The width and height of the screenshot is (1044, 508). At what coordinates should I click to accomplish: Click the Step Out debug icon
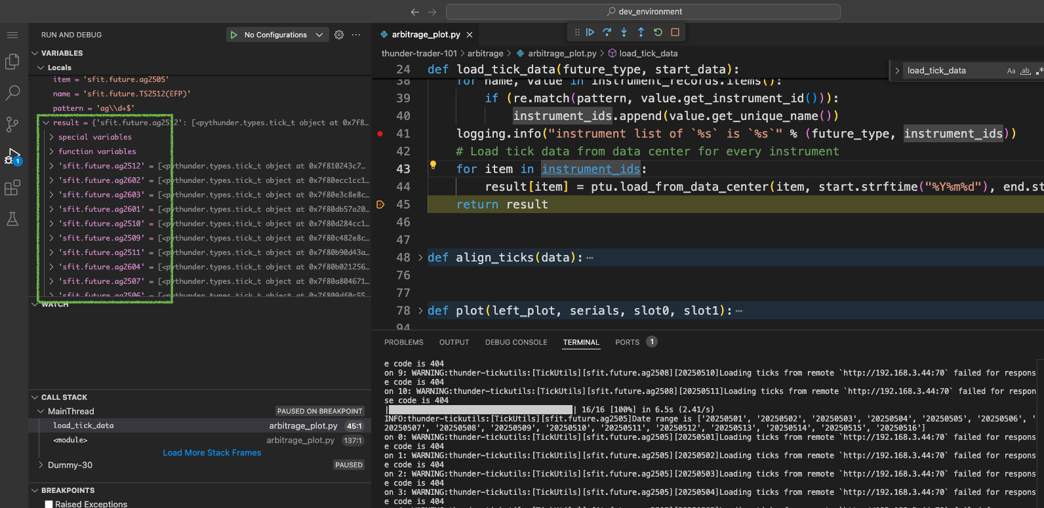pos(641,32)
